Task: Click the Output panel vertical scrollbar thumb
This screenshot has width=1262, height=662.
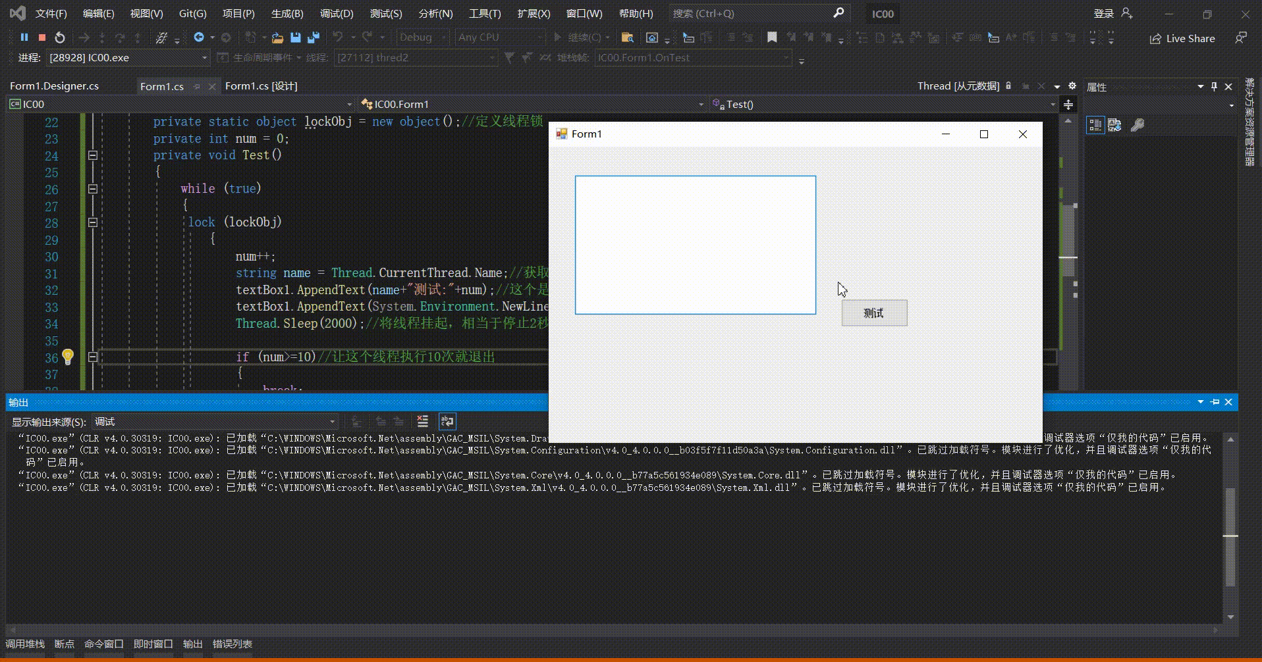Action: [1230, 537]
